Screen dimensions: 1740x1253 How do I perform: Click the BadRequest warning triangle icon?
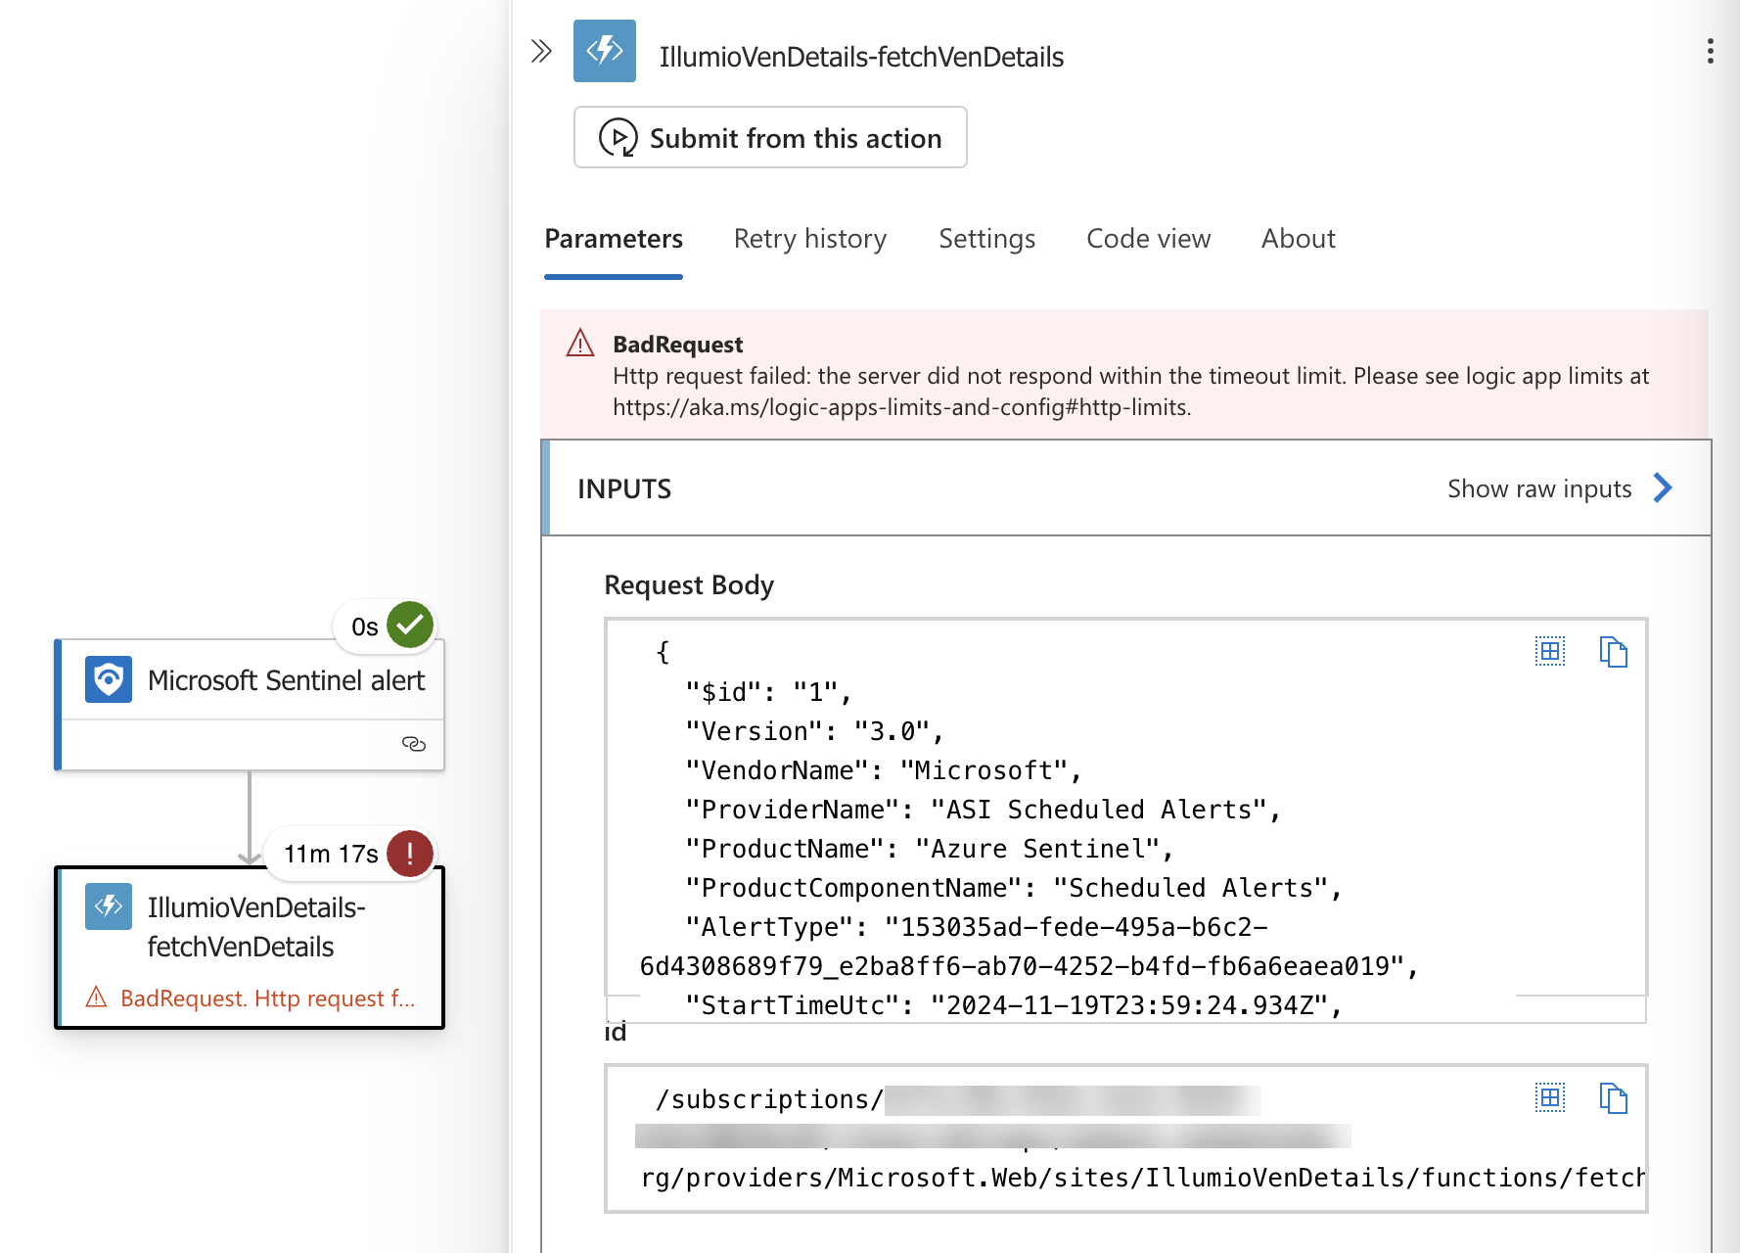click(x=580, y=343)
